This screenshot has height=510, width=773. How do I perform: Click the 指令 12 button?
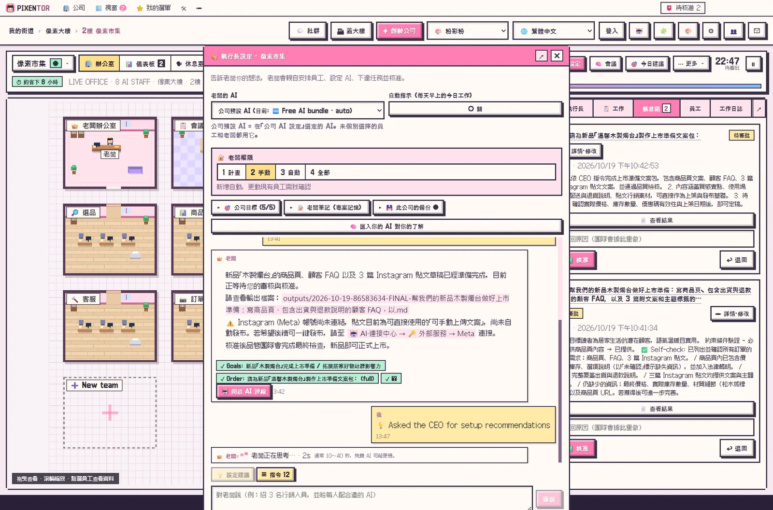[275, 475]
